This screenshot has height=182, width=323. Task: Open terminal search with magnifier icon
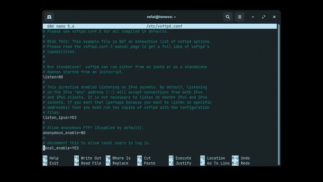click(228, 17)
